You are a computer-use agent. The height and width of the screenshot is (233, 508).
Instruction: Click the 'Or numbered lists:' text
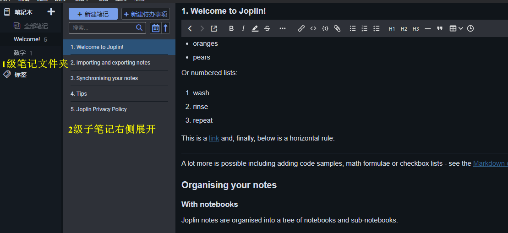pos(209,73)
